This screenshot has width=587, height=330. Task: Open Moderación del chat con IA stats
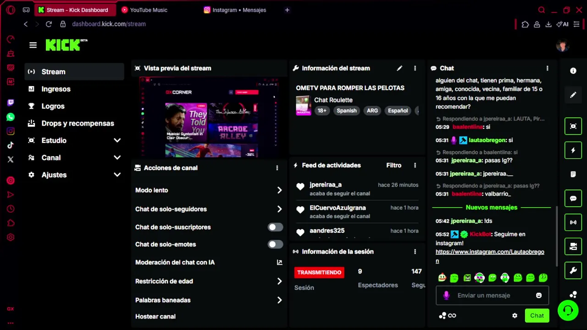coord(279,263)
